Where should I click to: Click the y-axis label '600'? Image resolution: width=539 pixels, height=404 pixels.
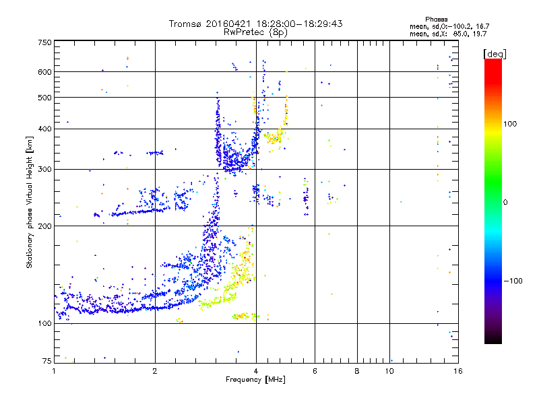point(44,72)
